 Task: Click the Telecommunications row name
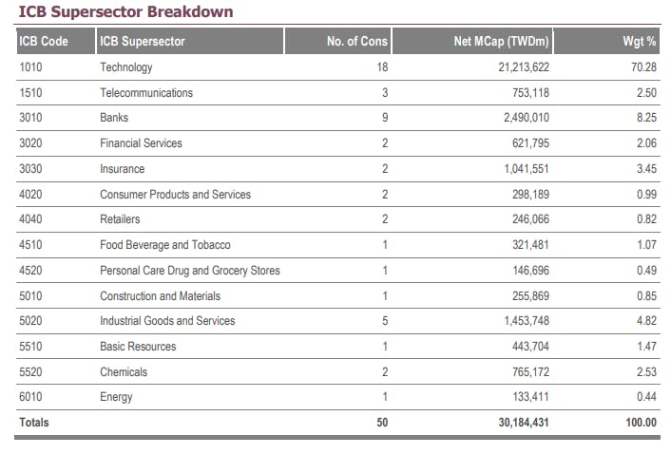pos(146,93)
